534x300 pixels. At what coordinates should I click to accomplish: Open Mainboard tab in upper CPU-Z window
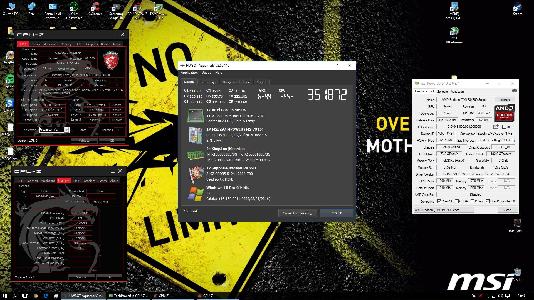[x=50, y=44]
